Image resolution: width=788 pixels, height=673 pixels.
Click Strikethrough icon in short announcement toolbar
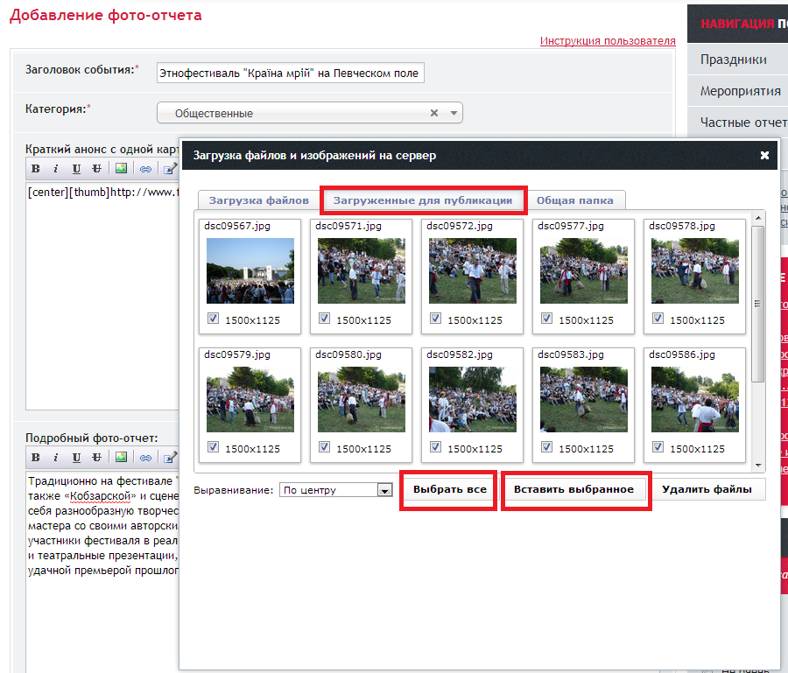96,168
